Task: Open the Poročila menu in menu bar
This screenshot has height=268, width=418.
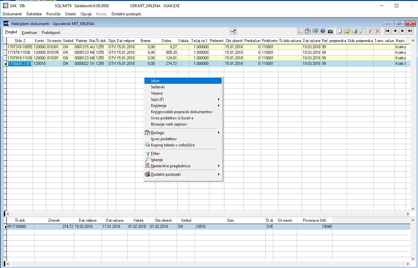Action: click(53, 14)
